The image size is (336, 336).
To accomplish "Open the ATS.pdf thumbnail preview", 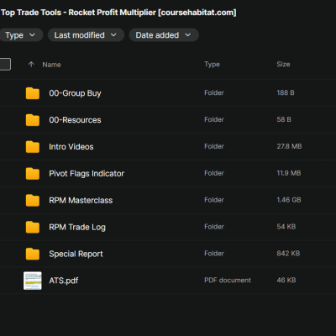I will [x=33, y=281].
